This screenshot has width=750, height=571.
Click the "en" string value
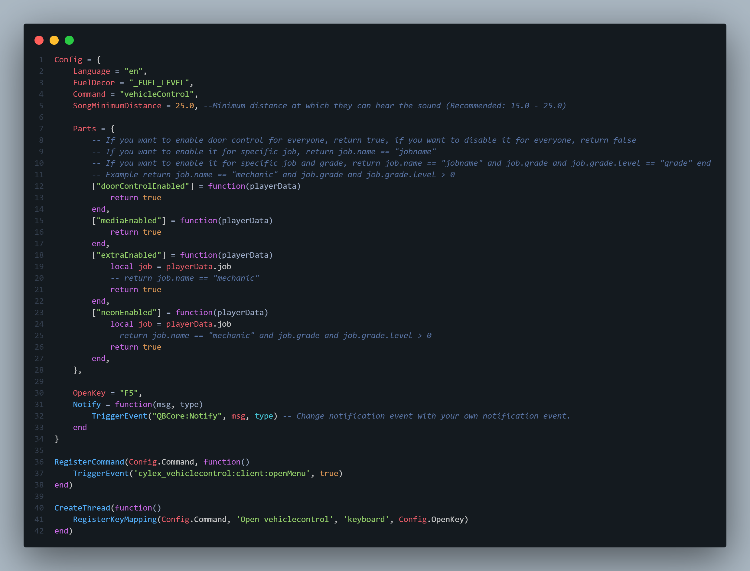133,71
